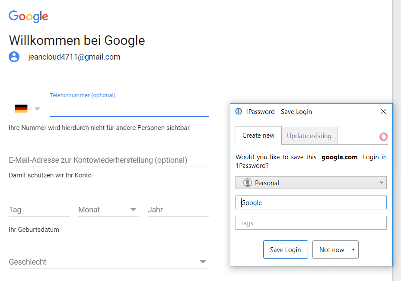Click the Google title field in 1Password
The image size is (401, 281).
pos(311,202)
